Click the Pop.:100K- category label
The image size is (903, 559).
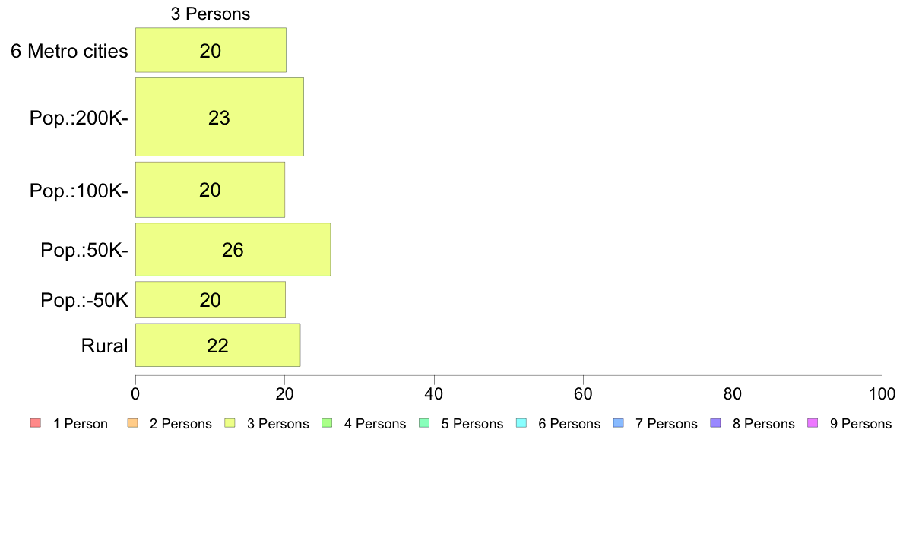pyautogui.click(x=79, y=191)
